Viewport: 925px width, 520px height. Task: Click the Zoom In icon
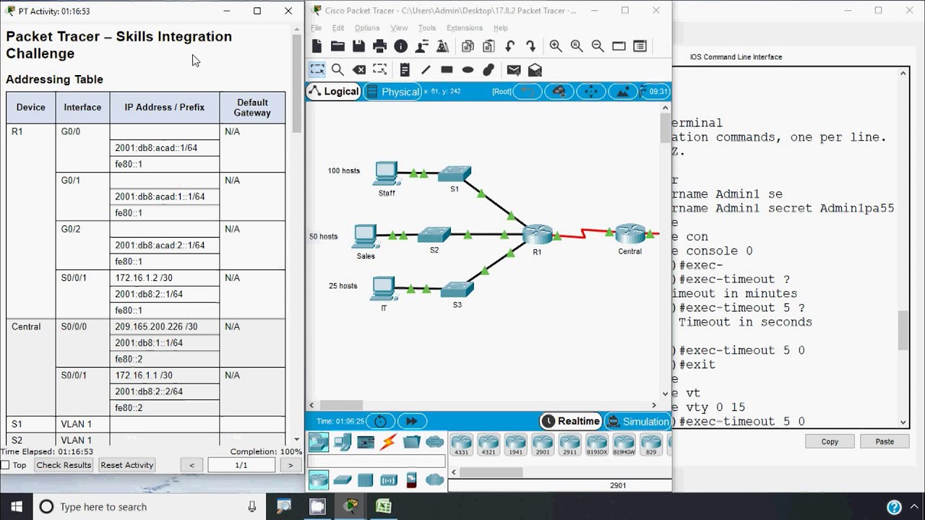(556, 46)
